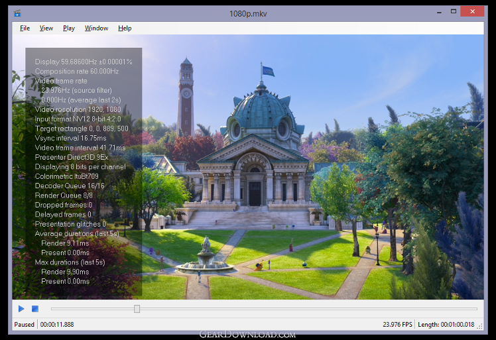This screenshot has height=340, width=496.
Task: Close the 1080p.mkv window
Action: (x=472, y=11)
